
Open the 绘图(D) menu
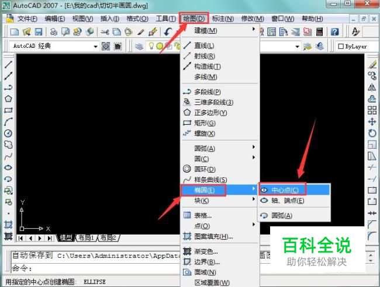[x=194, y=19]
